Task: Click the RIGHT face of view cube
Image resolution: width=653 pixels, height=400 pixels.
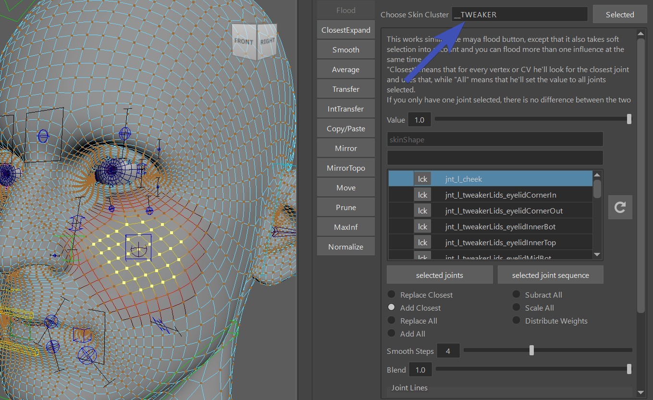Action: pyautogui.click(x=268, y=41)
